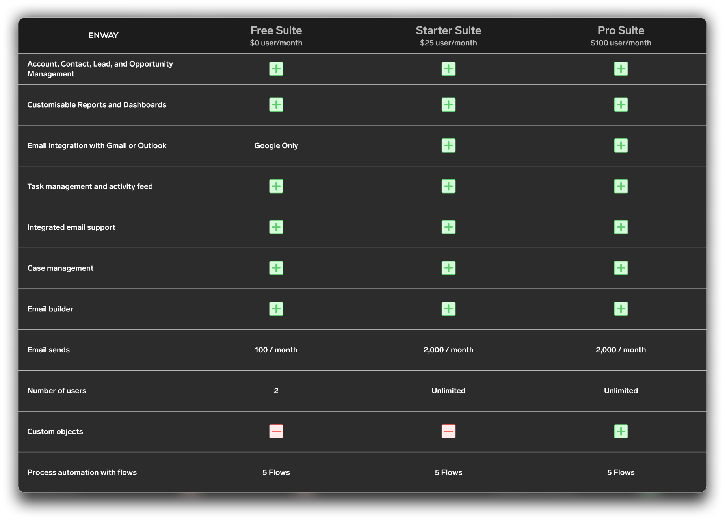The height and width of the screenshot is (520, 725).
Task: Click the 5 Flows value under Pro Suite
Action: [621, 472]
